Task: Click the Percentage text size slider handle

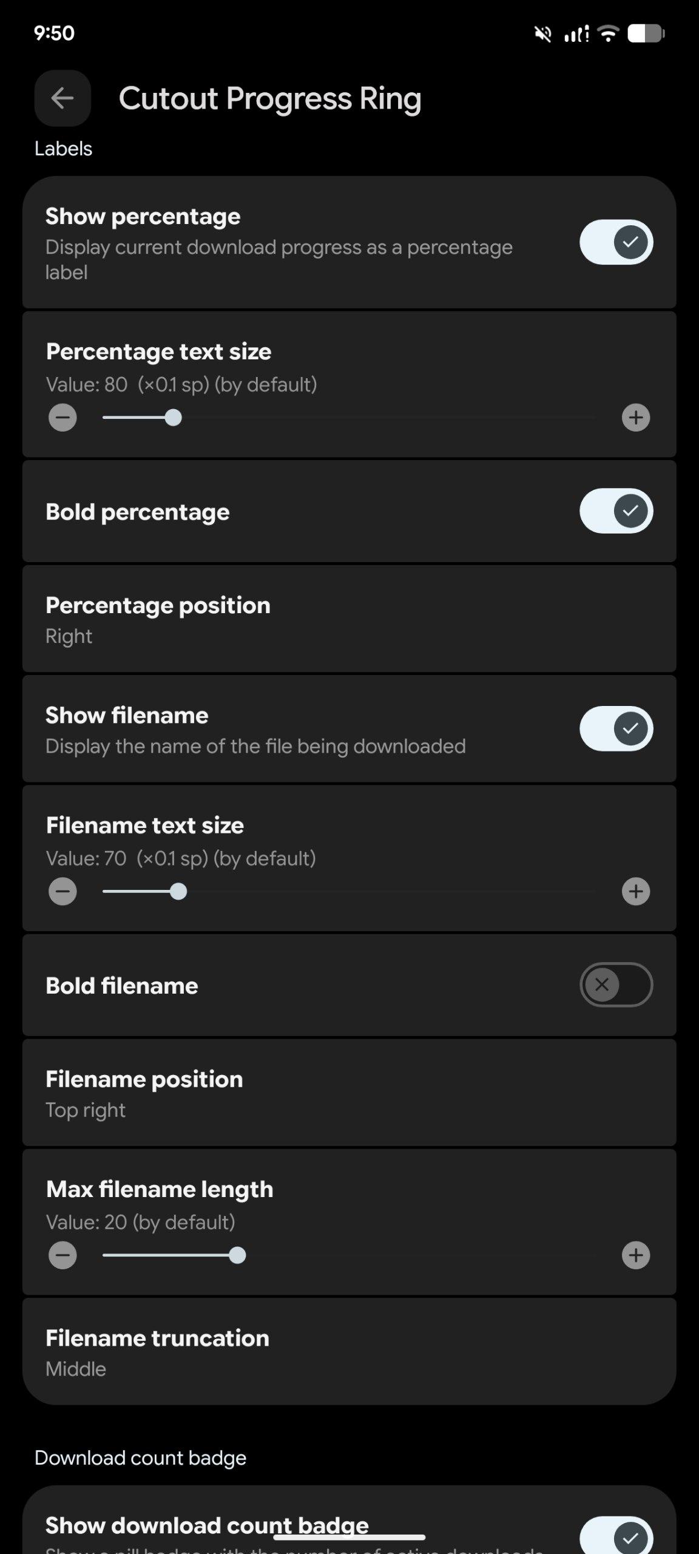Action: tap(174, 418)
